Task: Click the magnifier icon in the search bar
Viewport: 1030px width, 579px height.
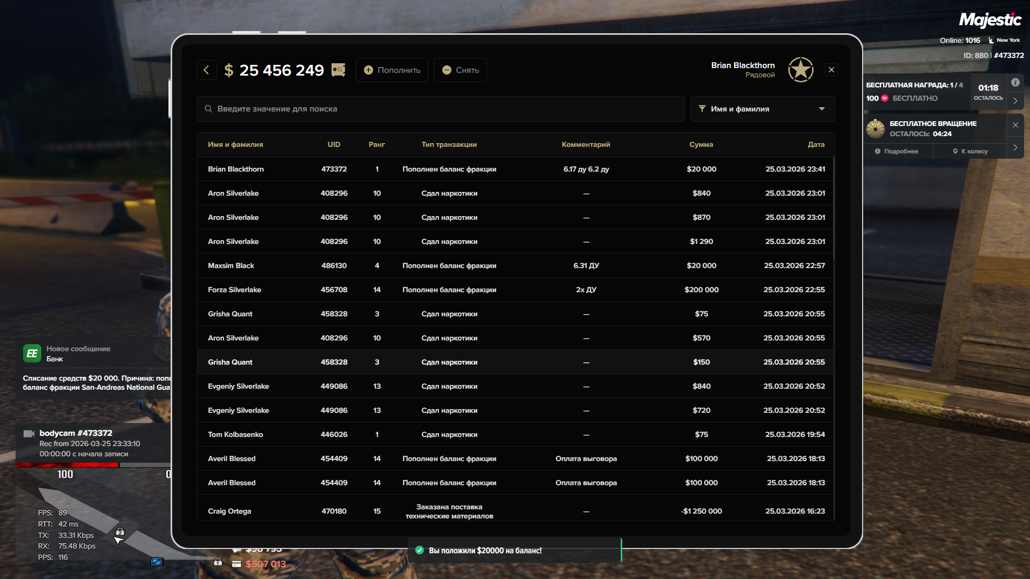Action: 209,109
